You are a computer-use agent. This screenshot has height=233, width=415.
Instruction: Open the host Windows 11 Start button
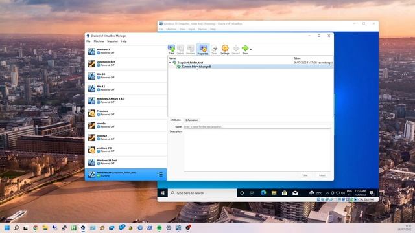pyautogui.click(x=7, y=228)
